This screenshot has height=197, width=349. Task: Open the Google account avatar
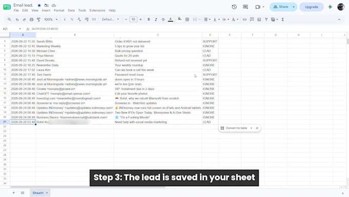[x=341, y=7]
